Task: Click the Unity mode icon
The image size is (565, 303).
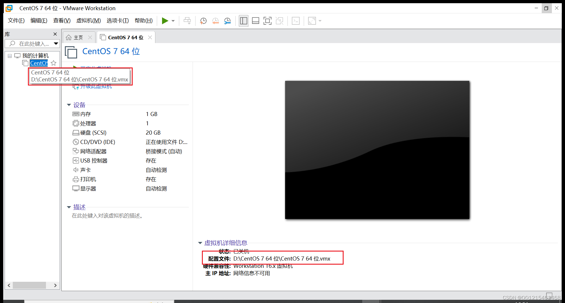Action: (x=279, y=21)
